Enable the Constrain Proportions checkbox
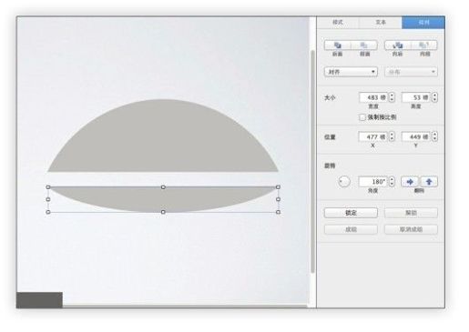Viewport: 469px width, 332px height. click(362, 117)
